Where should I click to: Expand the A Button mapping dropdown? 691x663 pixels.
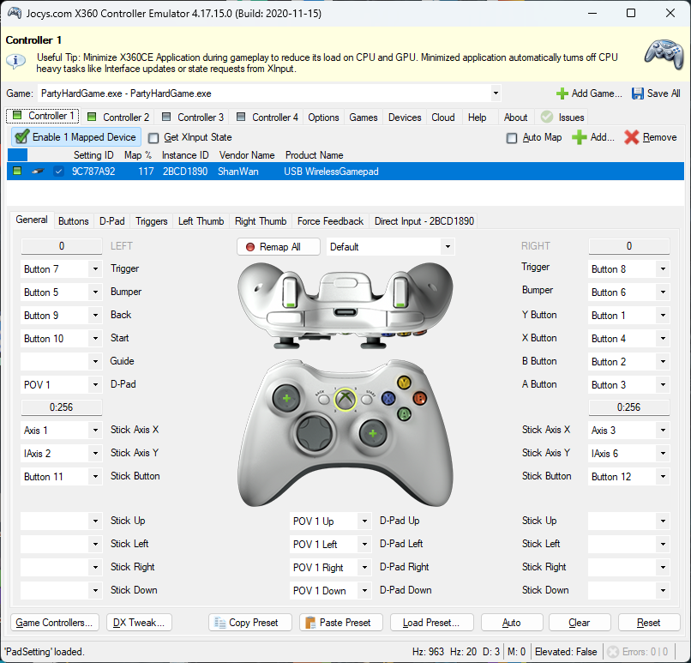663,385
